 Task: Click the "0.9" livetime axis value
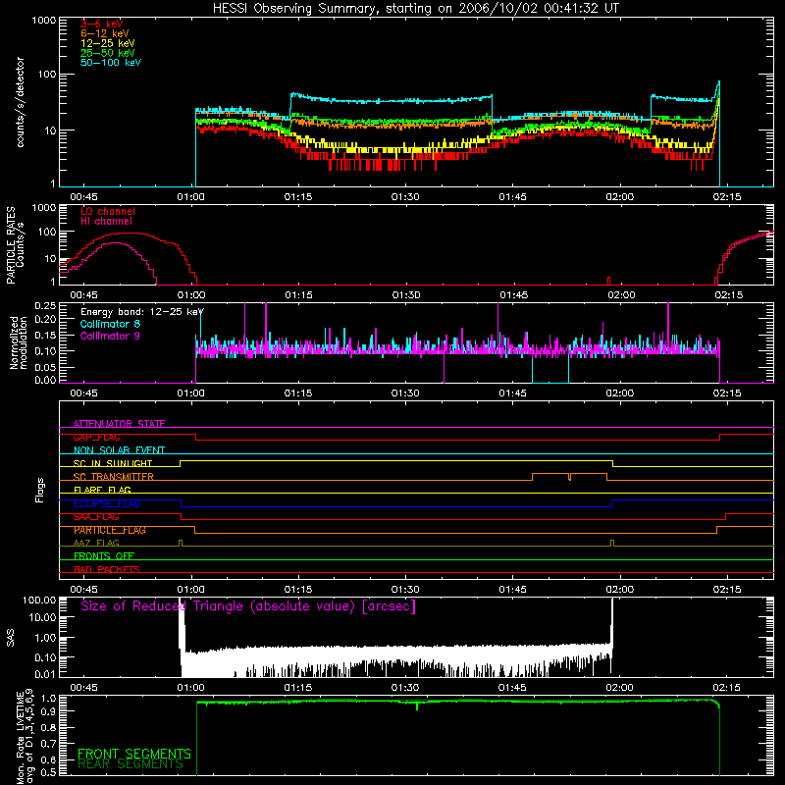[48, 710]
